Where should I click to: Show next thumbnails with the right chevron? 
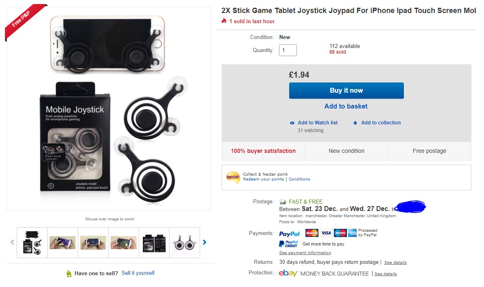tap(205, 242)
